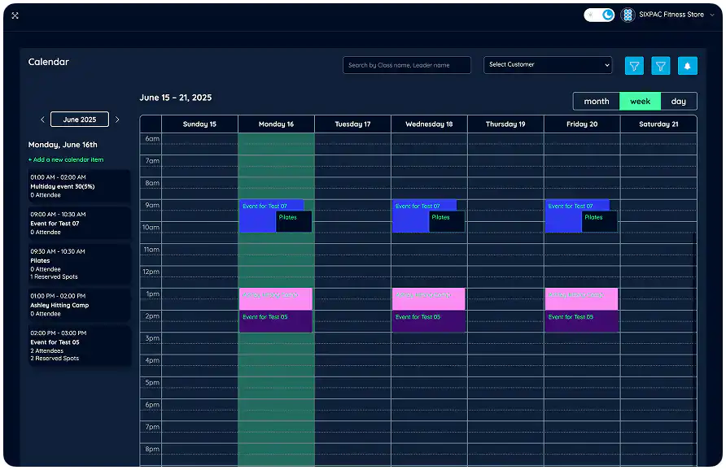Select the week view tab
Screen dimensions: 726x470
click(x=640, y=101)
